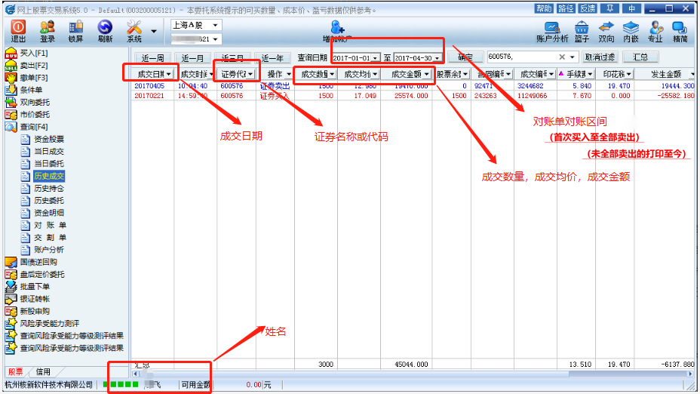Image resolution: width=700 pixels, height=394 pixels.
Task: Click the filter input containing 600576
Action: [522, 57]
